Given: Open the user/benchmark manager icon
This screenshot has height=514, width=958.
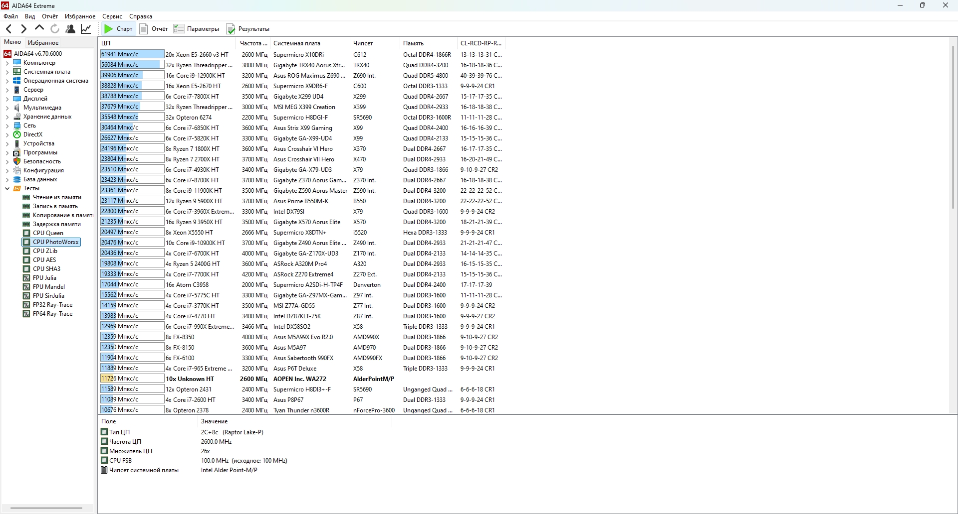Looking at the screenshot, I should [70, 29].
